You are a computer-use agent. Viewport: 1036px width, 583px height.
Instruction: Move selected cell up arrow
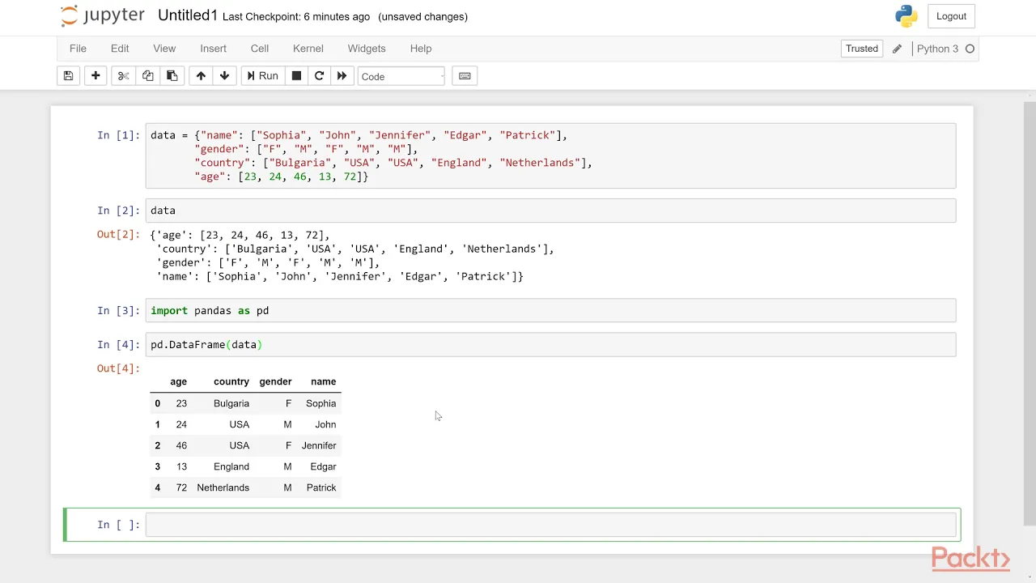(201, 76)
